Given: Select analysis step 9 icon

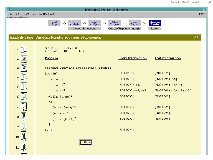Looking at the screenshot, I should [24, 127].
